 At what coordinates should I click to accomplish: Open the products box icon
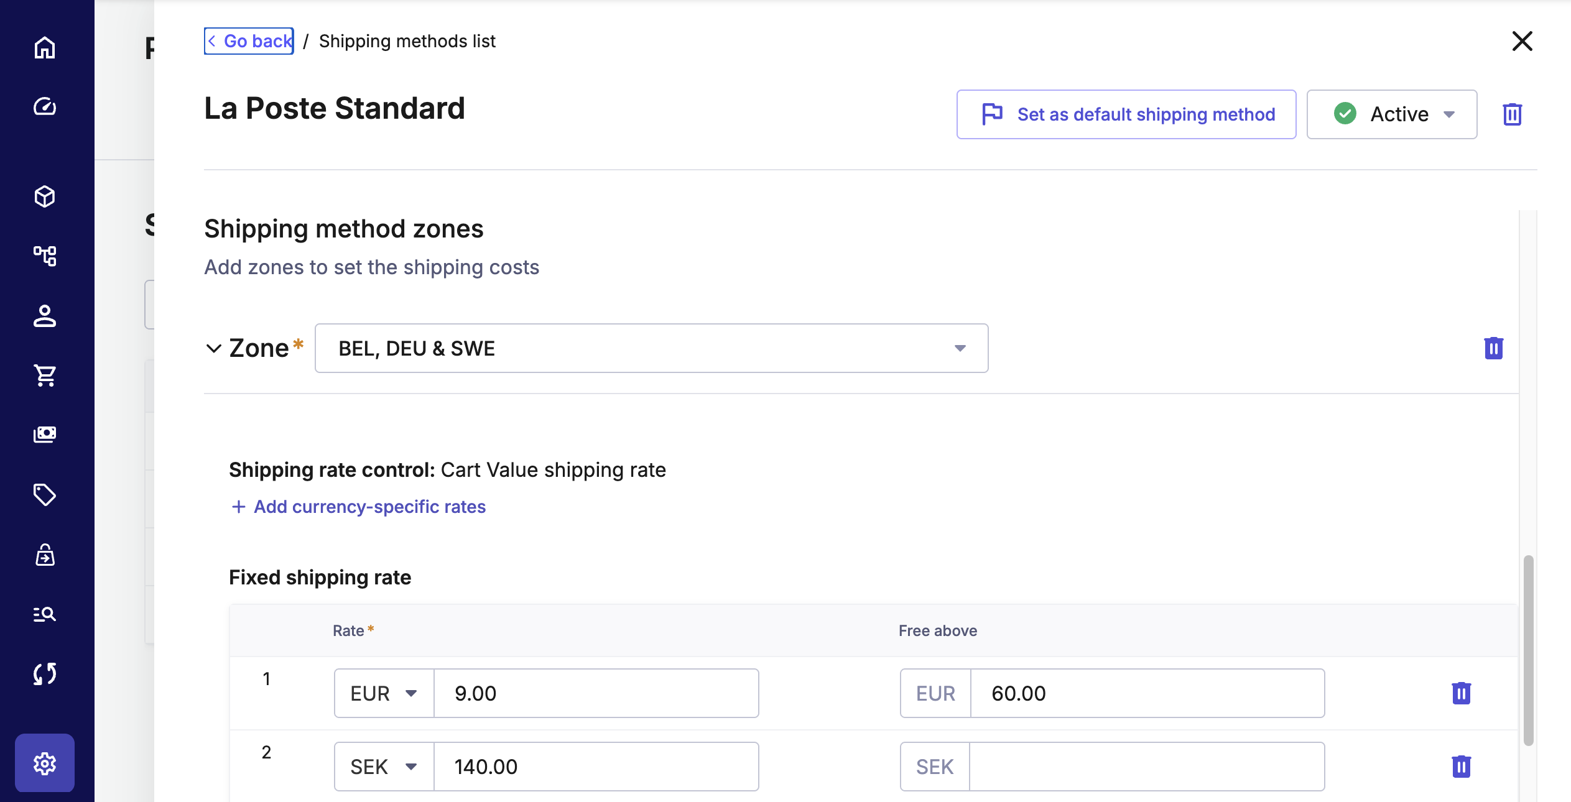click(45, 196)
